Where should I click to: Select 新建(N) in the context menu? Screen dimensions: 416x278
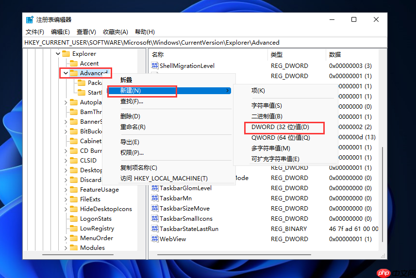point(169,91)
